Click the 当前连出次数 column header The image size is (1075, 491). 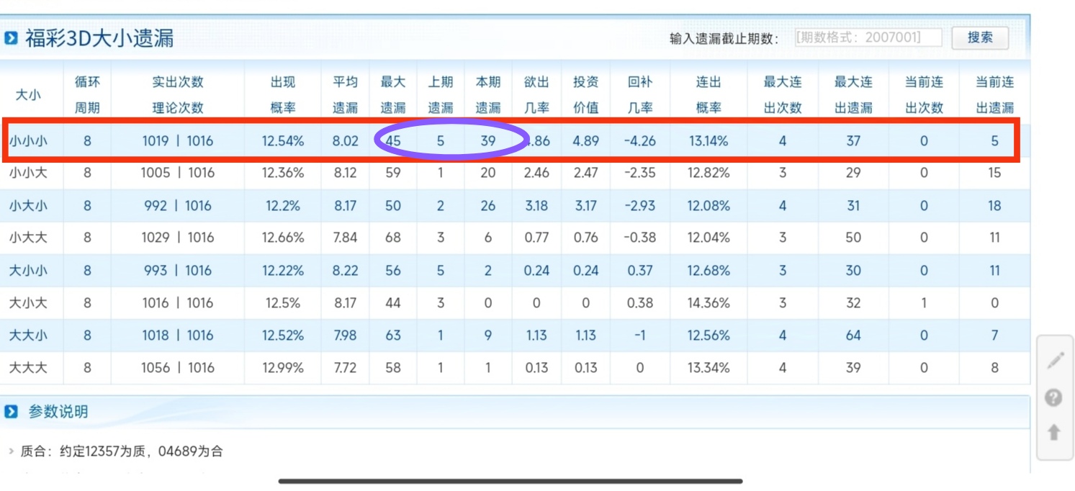(x=924, y=94)
